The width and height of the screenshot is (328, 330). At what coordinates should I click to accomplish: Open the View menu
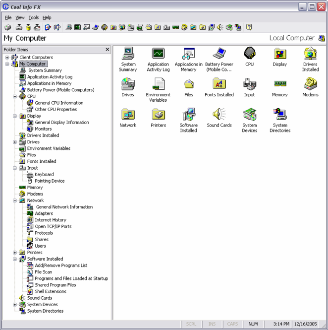(20, 17)
